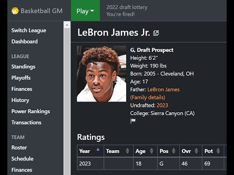Viewport: 234px width, 175px height.
Task: Toggle the watch list flag icon
Action: (x=133, y=121)
